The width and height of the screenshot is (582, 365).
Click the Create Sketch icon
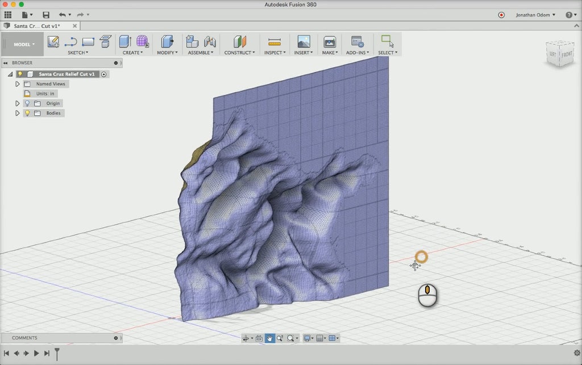(53, 42)
